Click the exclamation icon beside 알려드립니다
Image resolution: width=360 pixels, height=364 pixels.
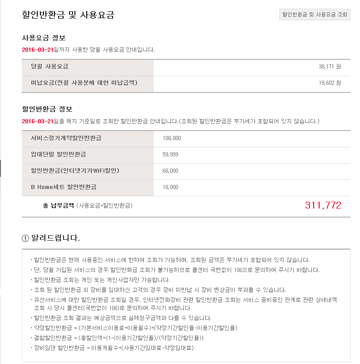25,238
